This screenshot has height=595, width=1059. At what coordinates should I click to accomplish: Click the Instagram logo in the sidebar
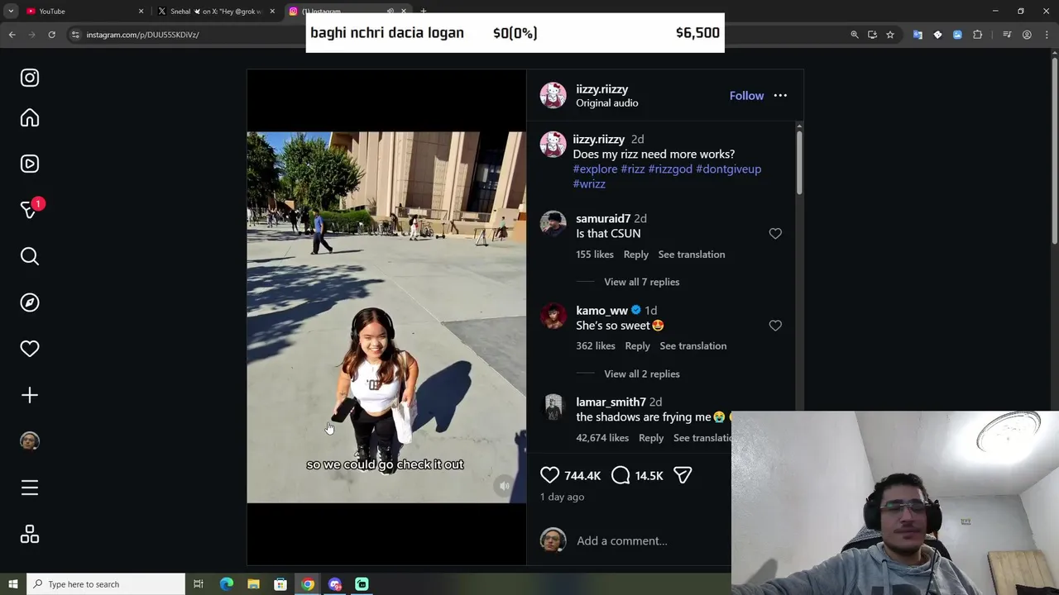pos(30,78)
